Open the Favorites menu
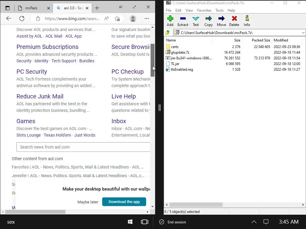 [204, 10]
